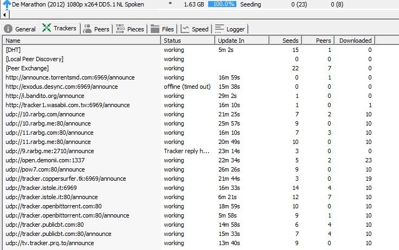Click downloaded count 19 for coppersurfer tracker
Screen dimensions: 399x250
click(368, 179)
